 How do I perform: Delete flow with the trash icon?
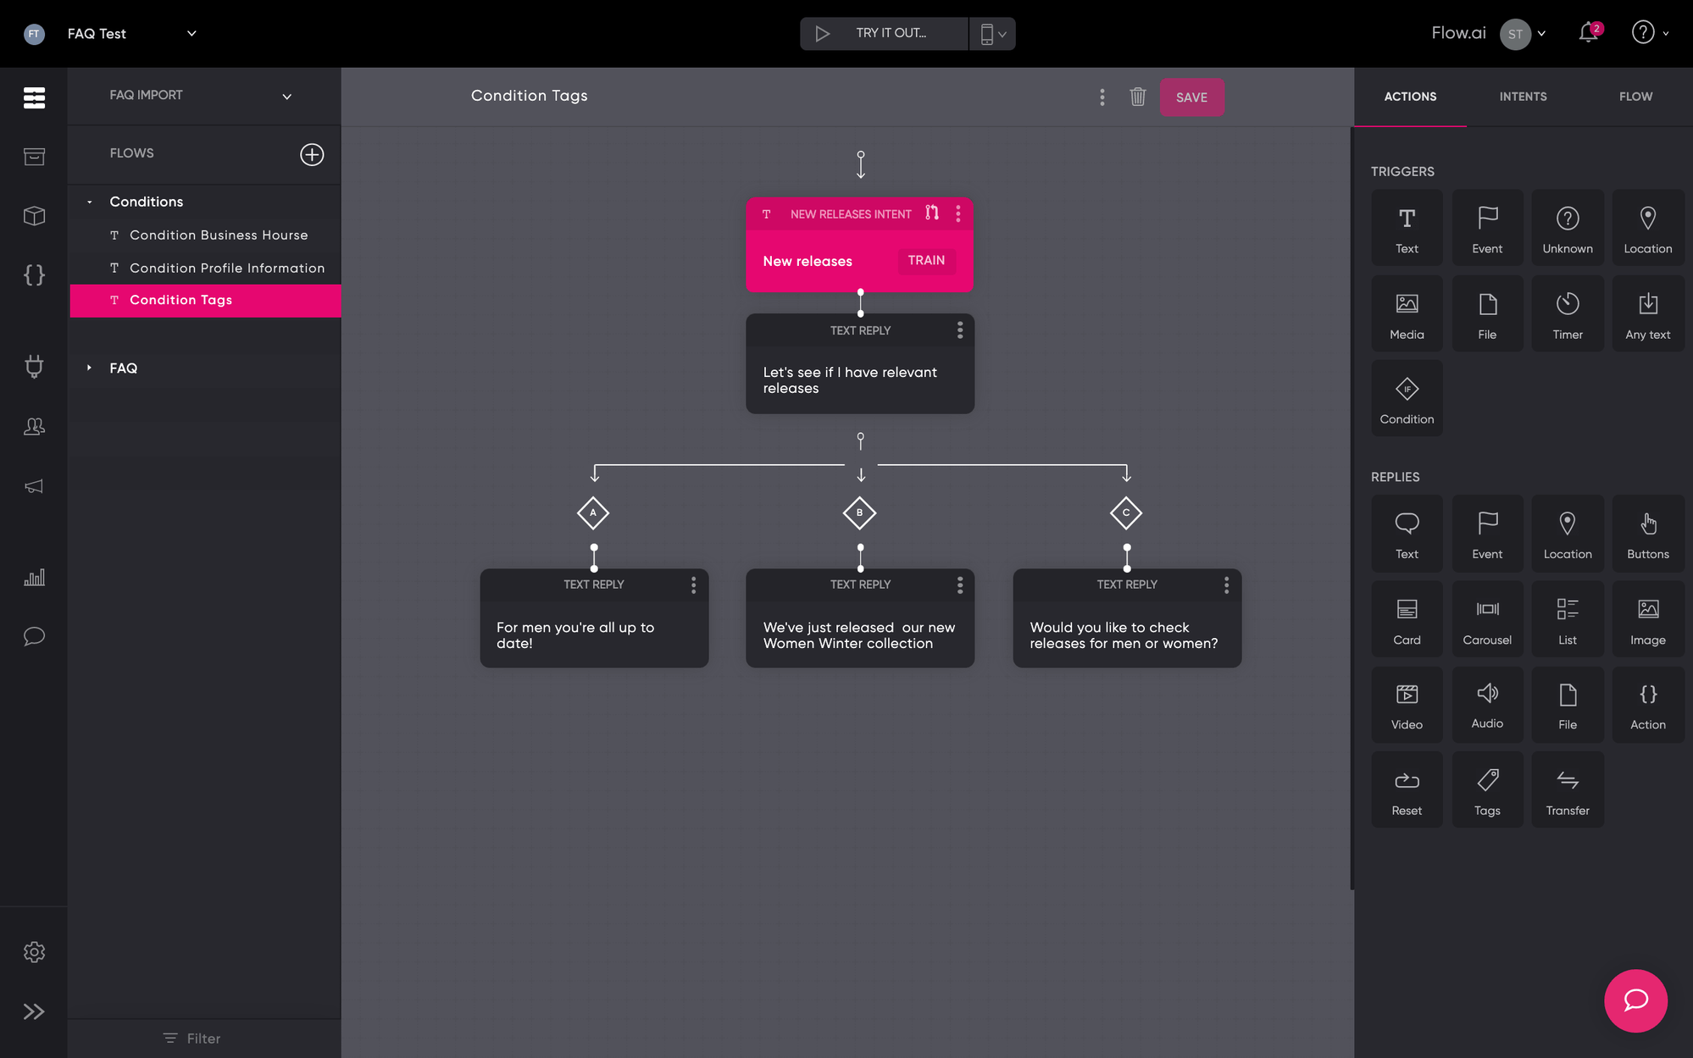(1137, 97)
